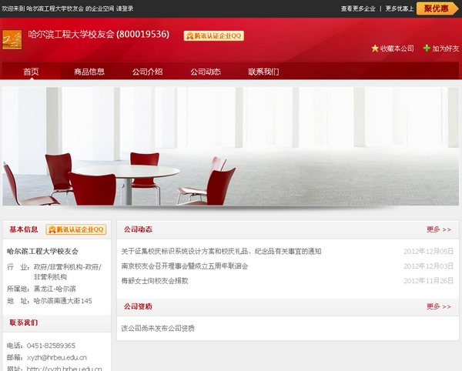Click the company logo icon in header
This screenshot has width=462, height=371.
tap(12, 38)
